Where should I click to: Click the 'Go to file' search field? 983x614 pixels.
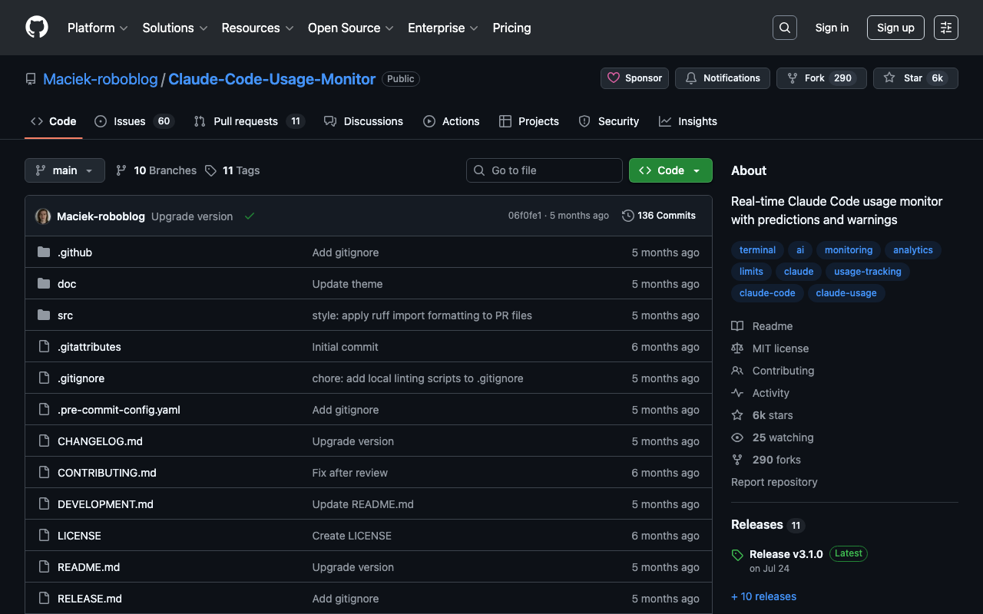pyautogui.click(x=544, y=170)
